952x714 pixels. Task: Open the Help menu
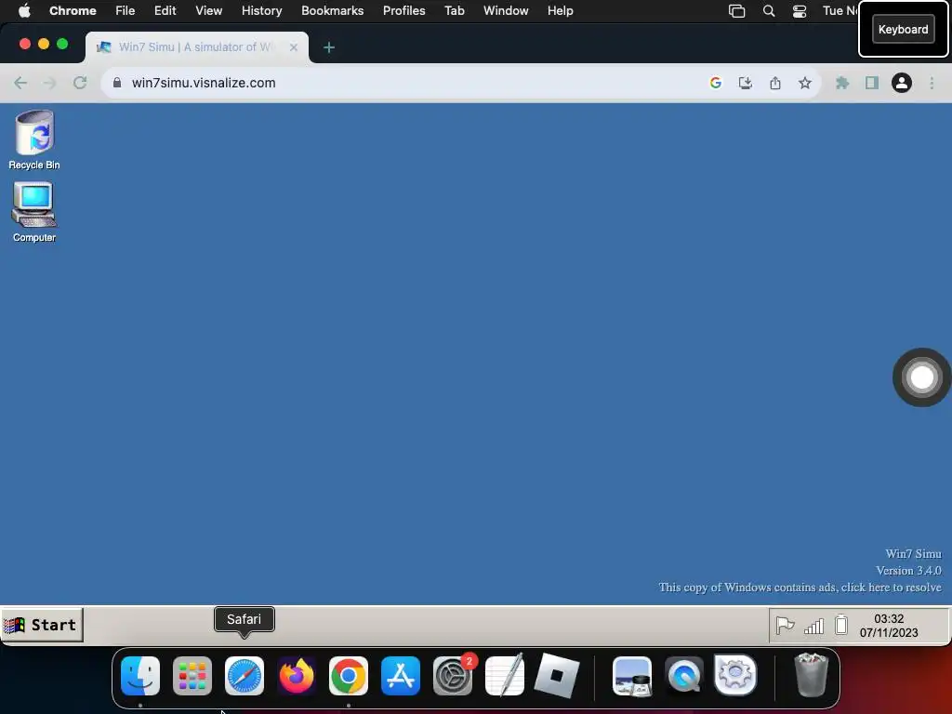tap(560, 10)
